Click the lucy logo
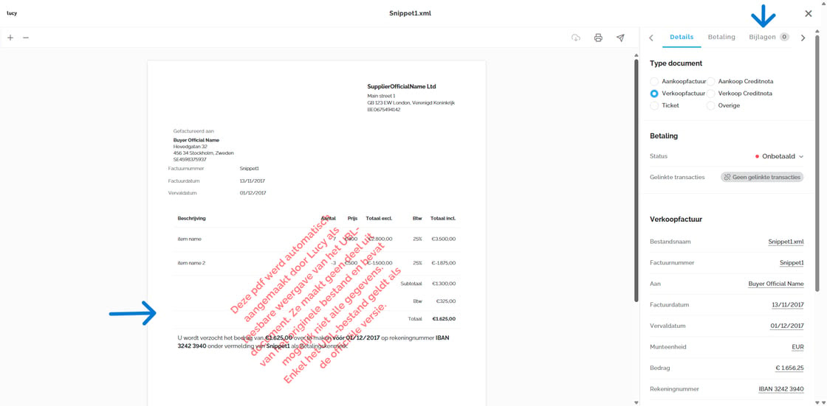The image size is (827, 406). pos(12,13)
